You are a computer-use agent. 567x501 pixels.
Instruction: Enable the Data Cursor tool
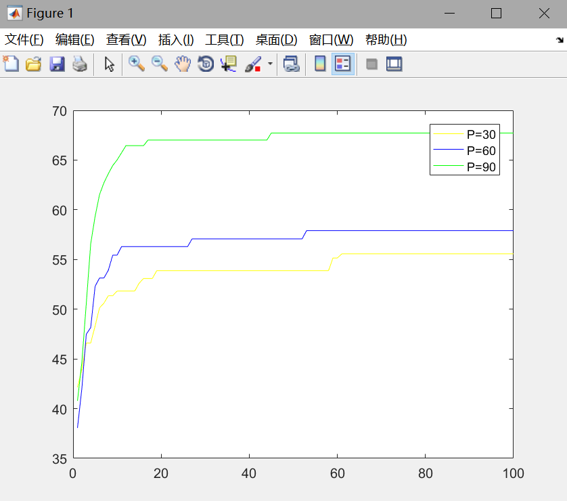pos(229,64)
